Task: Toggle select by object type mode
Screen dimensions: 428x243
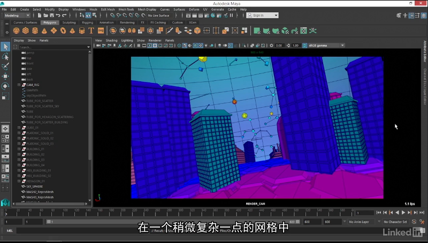Action: 88,16
